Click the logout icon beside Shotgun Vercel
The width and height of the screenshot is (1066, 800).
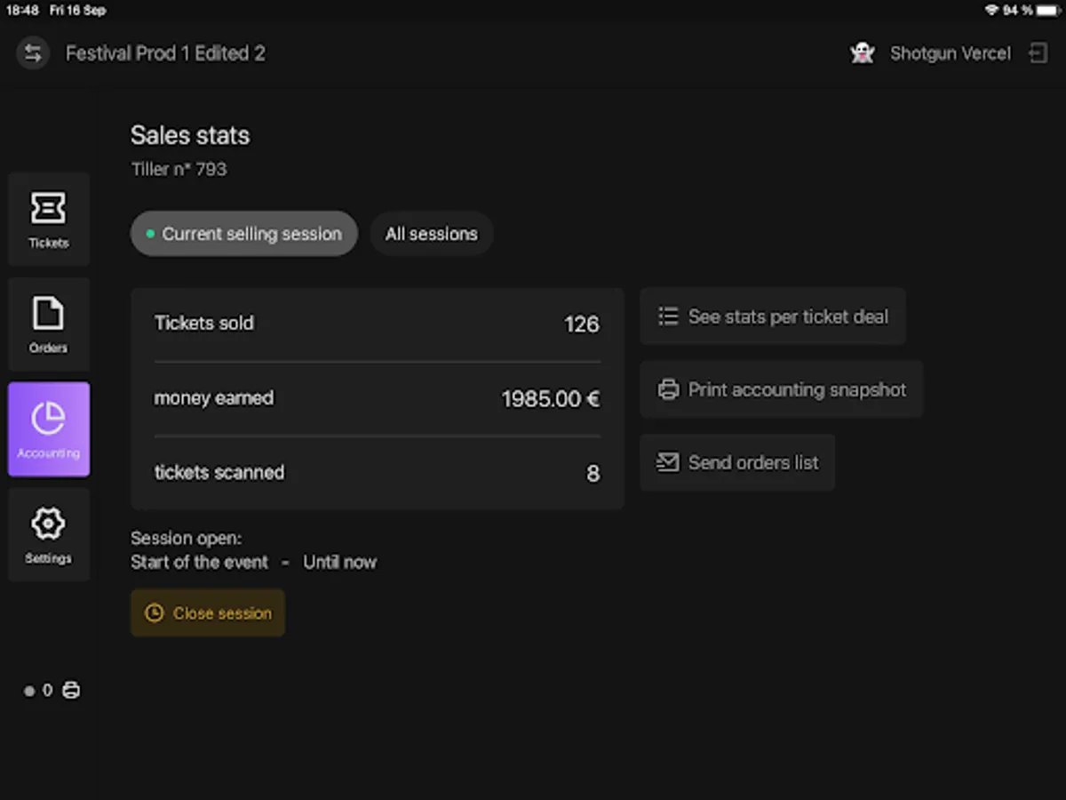click(1038, 53)
